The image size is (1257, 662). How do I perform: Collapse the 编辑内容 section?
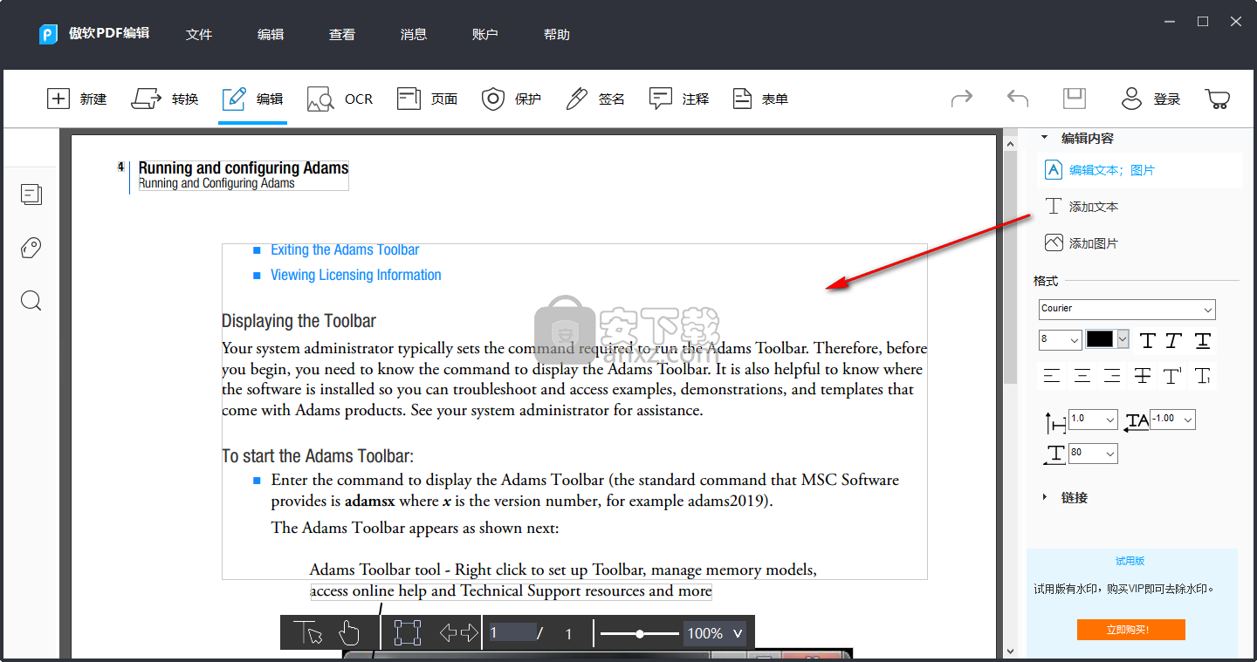tap(1045, 138)
